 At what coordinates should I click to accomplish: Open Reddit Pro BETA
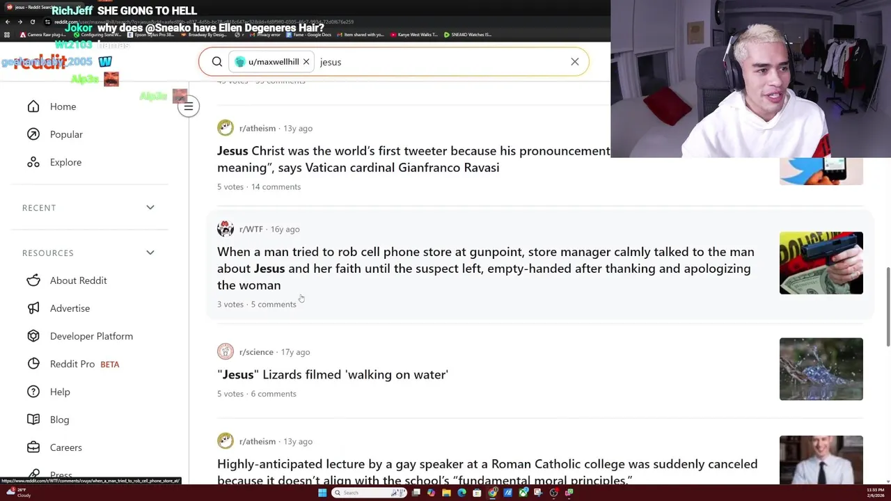84,364
